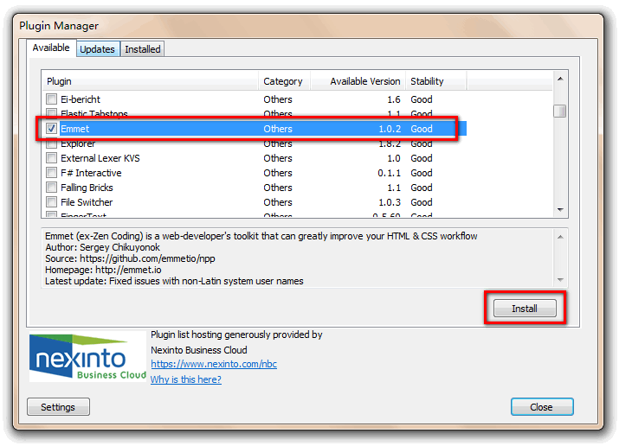Image resolution: width=619 pixels, height=446 pixels.
Task: Check the Ei-bericht plugin checkbox
Action: pyautogui.click(x=51, y=99)
